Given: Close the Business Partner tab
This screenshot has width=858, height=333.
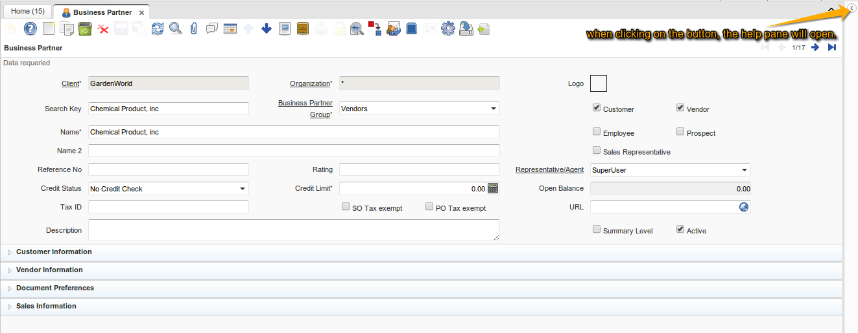Looking at the screenshot, I should [141, 13].
